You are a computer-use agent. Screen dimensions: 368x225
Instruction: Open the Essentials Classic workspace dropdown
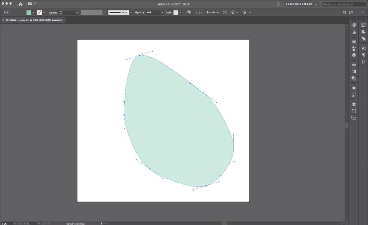click(301, 4)
